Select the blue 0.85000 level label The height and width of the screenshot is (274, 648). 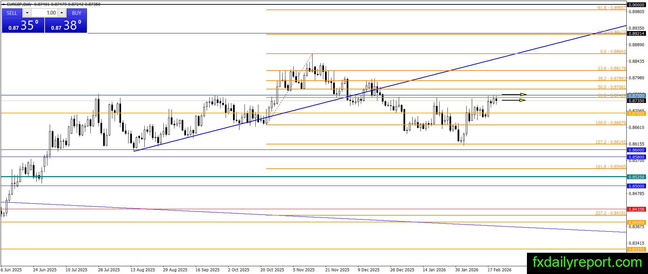point(636,186)
